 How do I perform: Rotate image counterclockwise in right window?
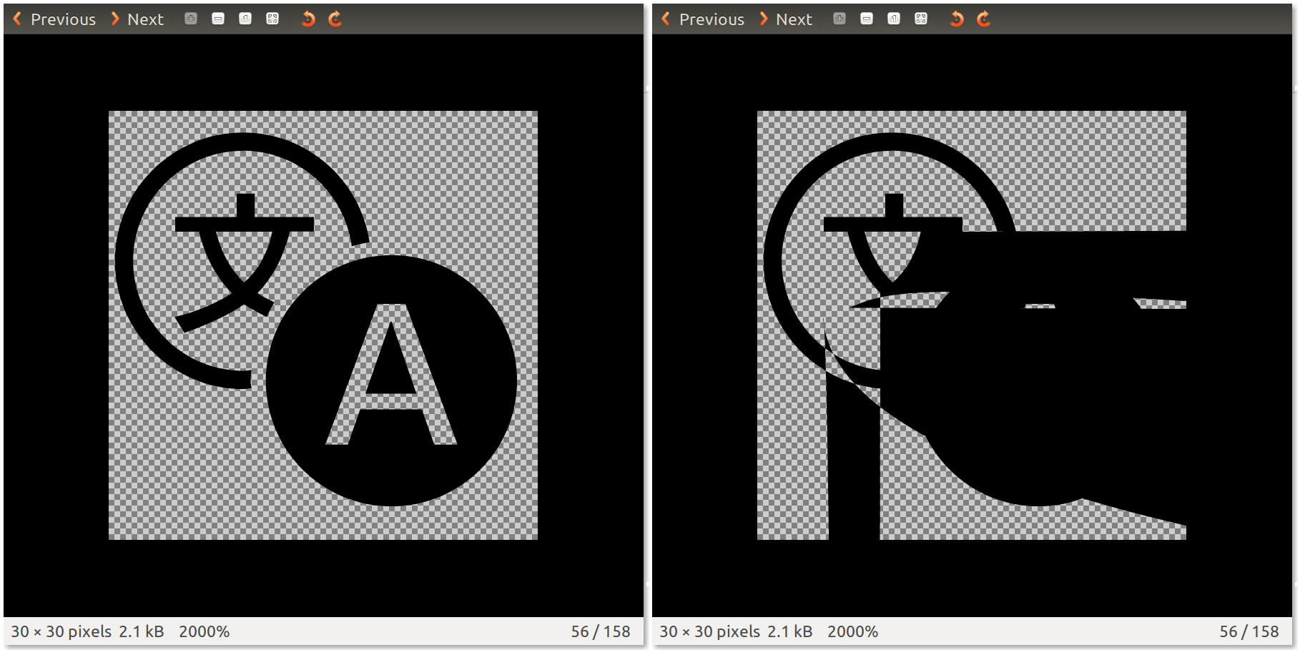[x=957, y=19]
